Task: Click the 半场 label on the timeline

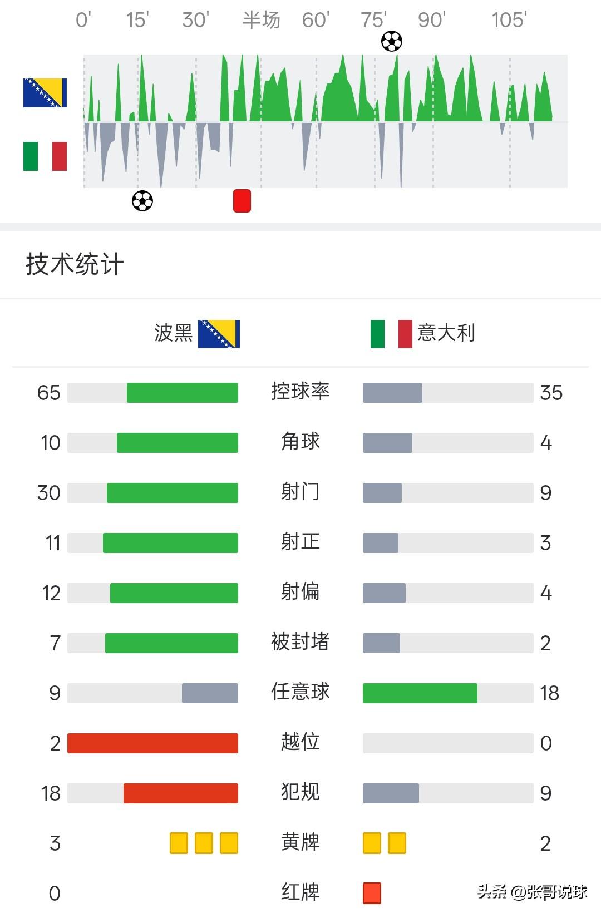Action: (x=261, y=21)
